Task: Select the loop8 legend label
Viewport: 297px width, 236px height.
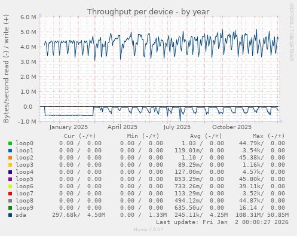Action: click(25, 201)
